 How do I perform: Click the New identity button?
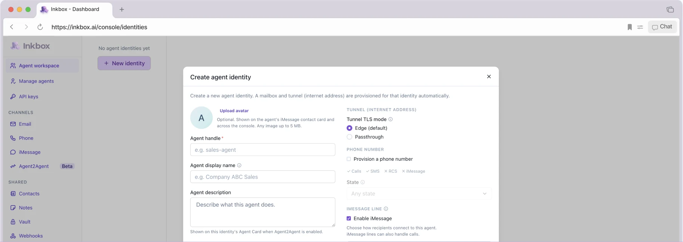[124, 63]
